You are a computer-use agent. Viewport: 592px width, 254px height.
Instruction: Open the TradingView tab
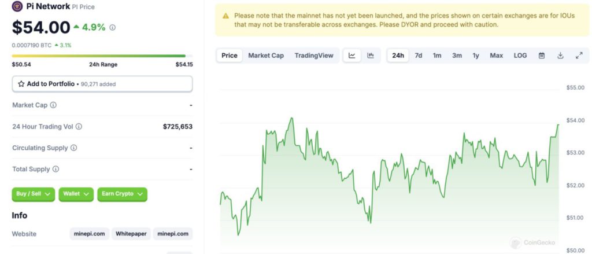[x=314, y=56]
